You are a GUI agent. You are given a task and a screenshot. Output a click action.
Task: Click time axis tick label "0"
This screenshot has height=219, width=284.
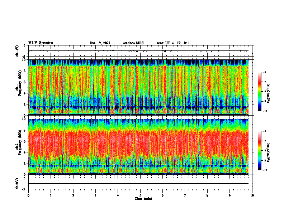(x=28, y=195)
